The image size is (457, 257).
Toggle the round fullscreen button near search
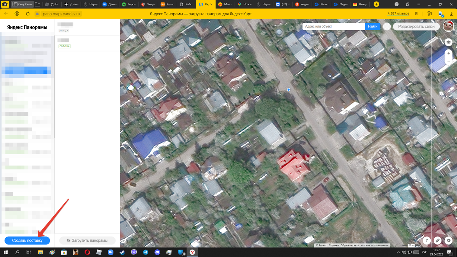(x=387, y=27)
